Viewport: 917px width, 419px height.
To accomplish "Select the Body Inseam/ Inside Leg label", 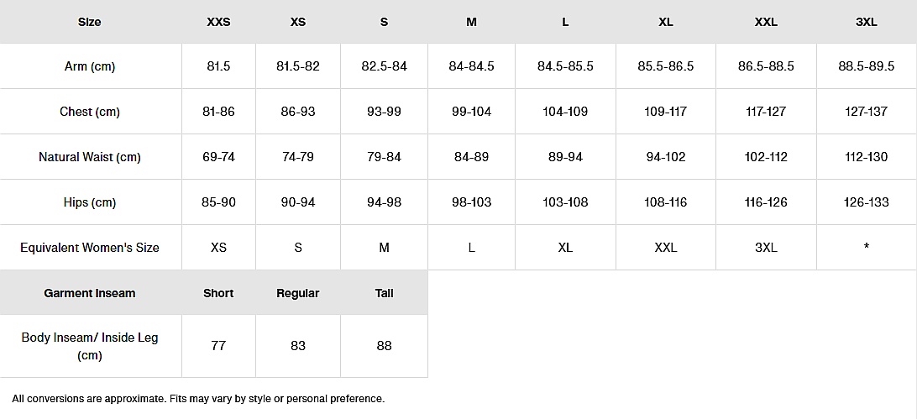I will [x=90, y=346].
